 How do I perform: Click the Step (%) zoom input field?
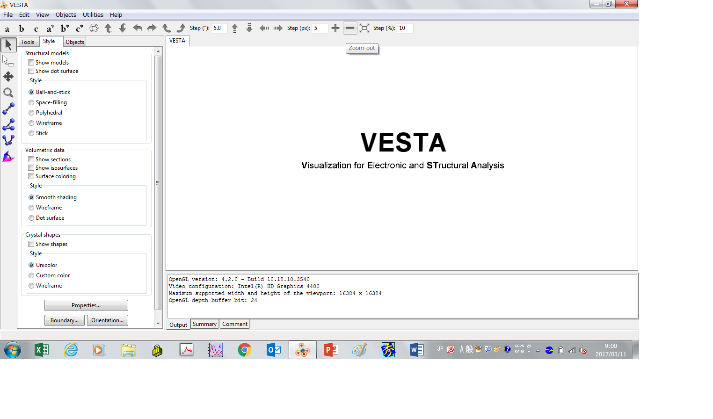tap(405, 28)
